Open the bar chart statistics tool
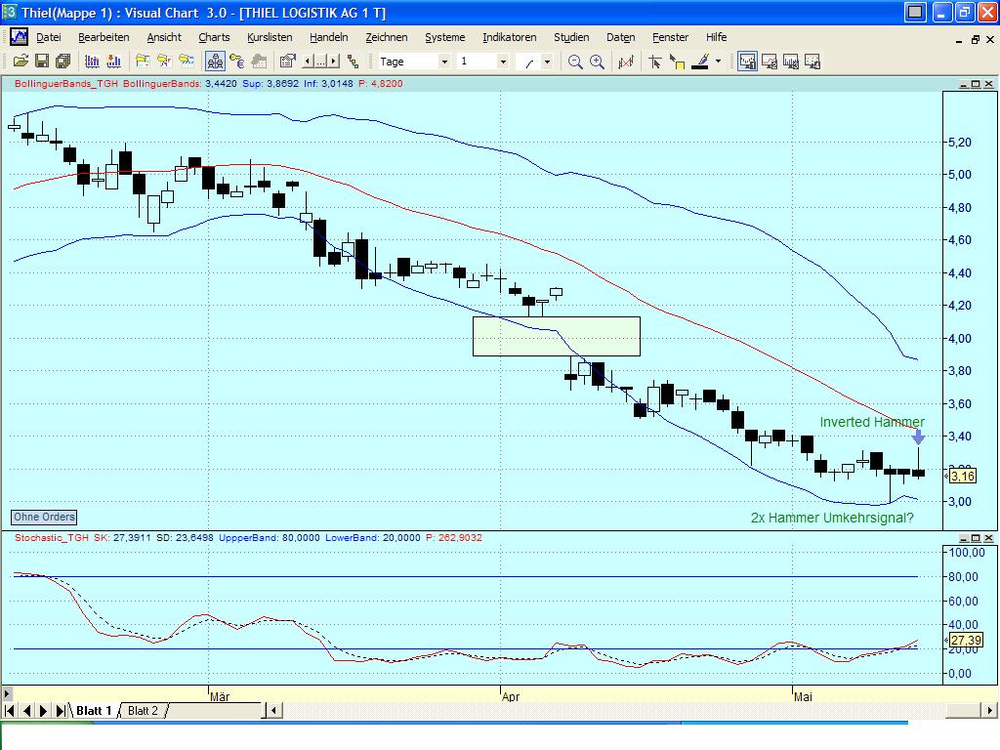The width and height of the screenshot is (1000, 750). pyautogui.click(x=625, y=61)
